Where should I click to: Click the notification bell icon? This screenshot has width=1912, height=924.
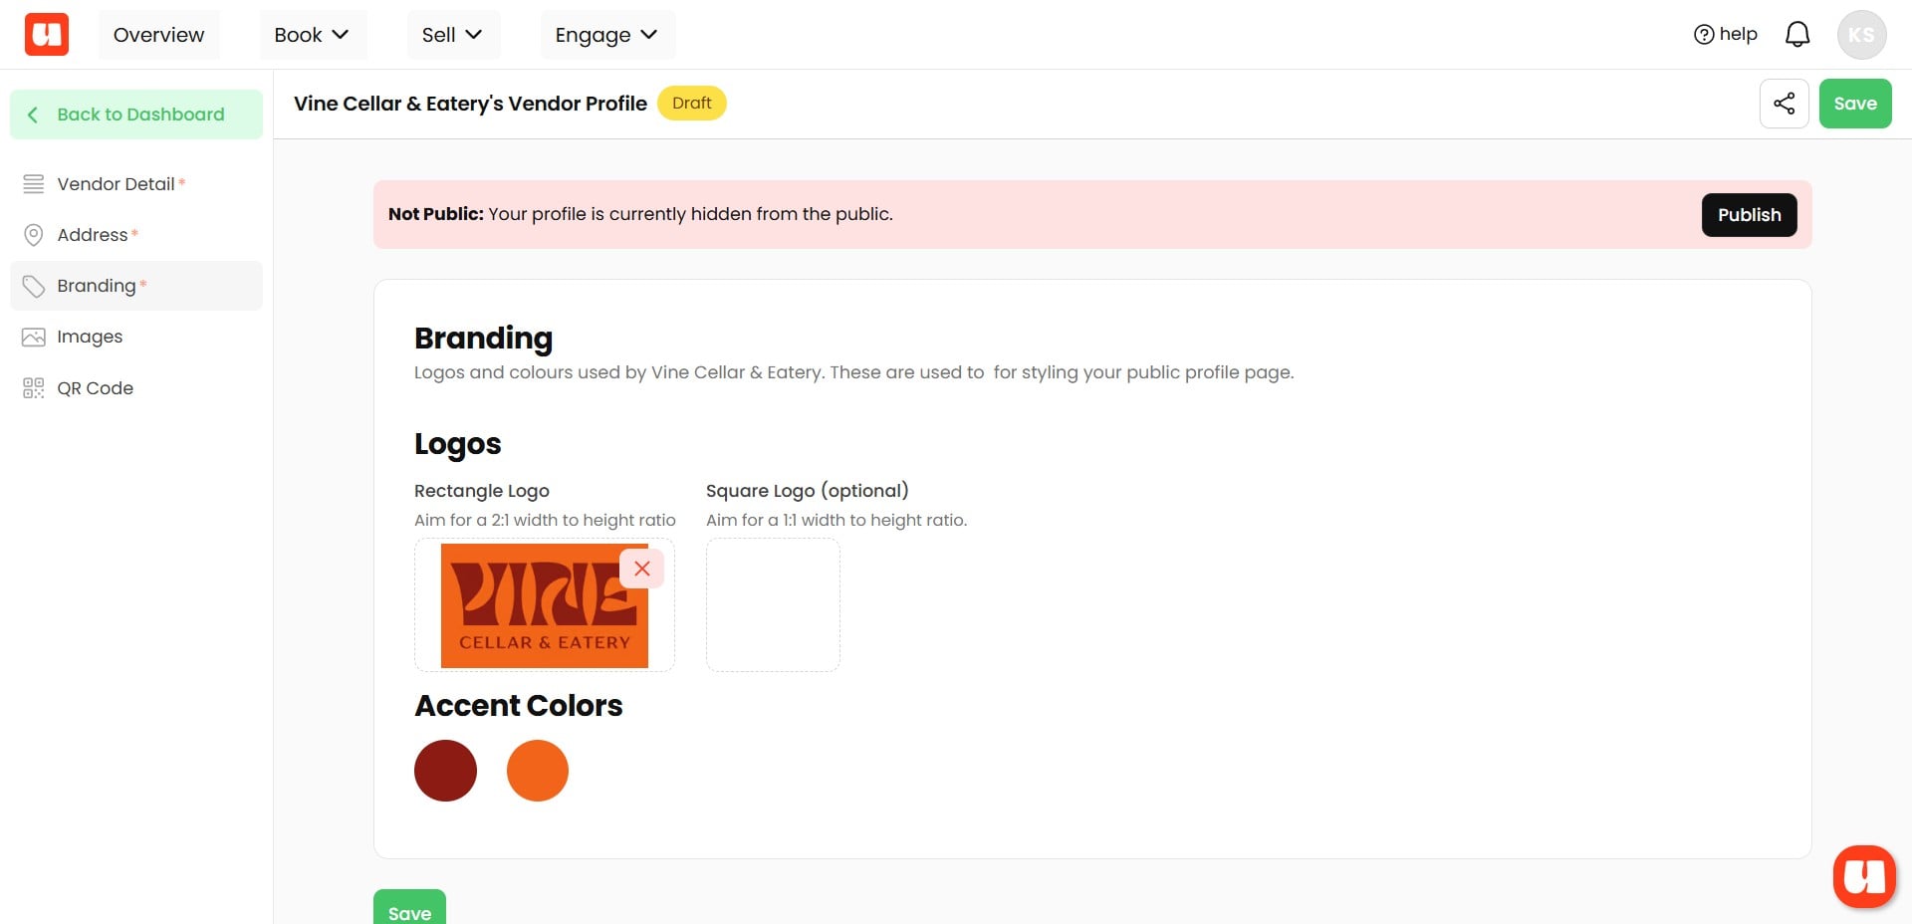click(1797, 33)
